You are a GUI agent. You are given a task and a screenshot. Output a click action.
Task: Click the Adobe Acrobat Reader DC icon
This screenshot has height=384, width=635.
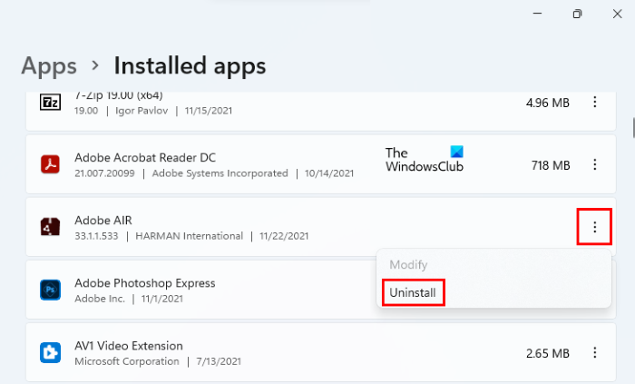(x=50, y=164)
